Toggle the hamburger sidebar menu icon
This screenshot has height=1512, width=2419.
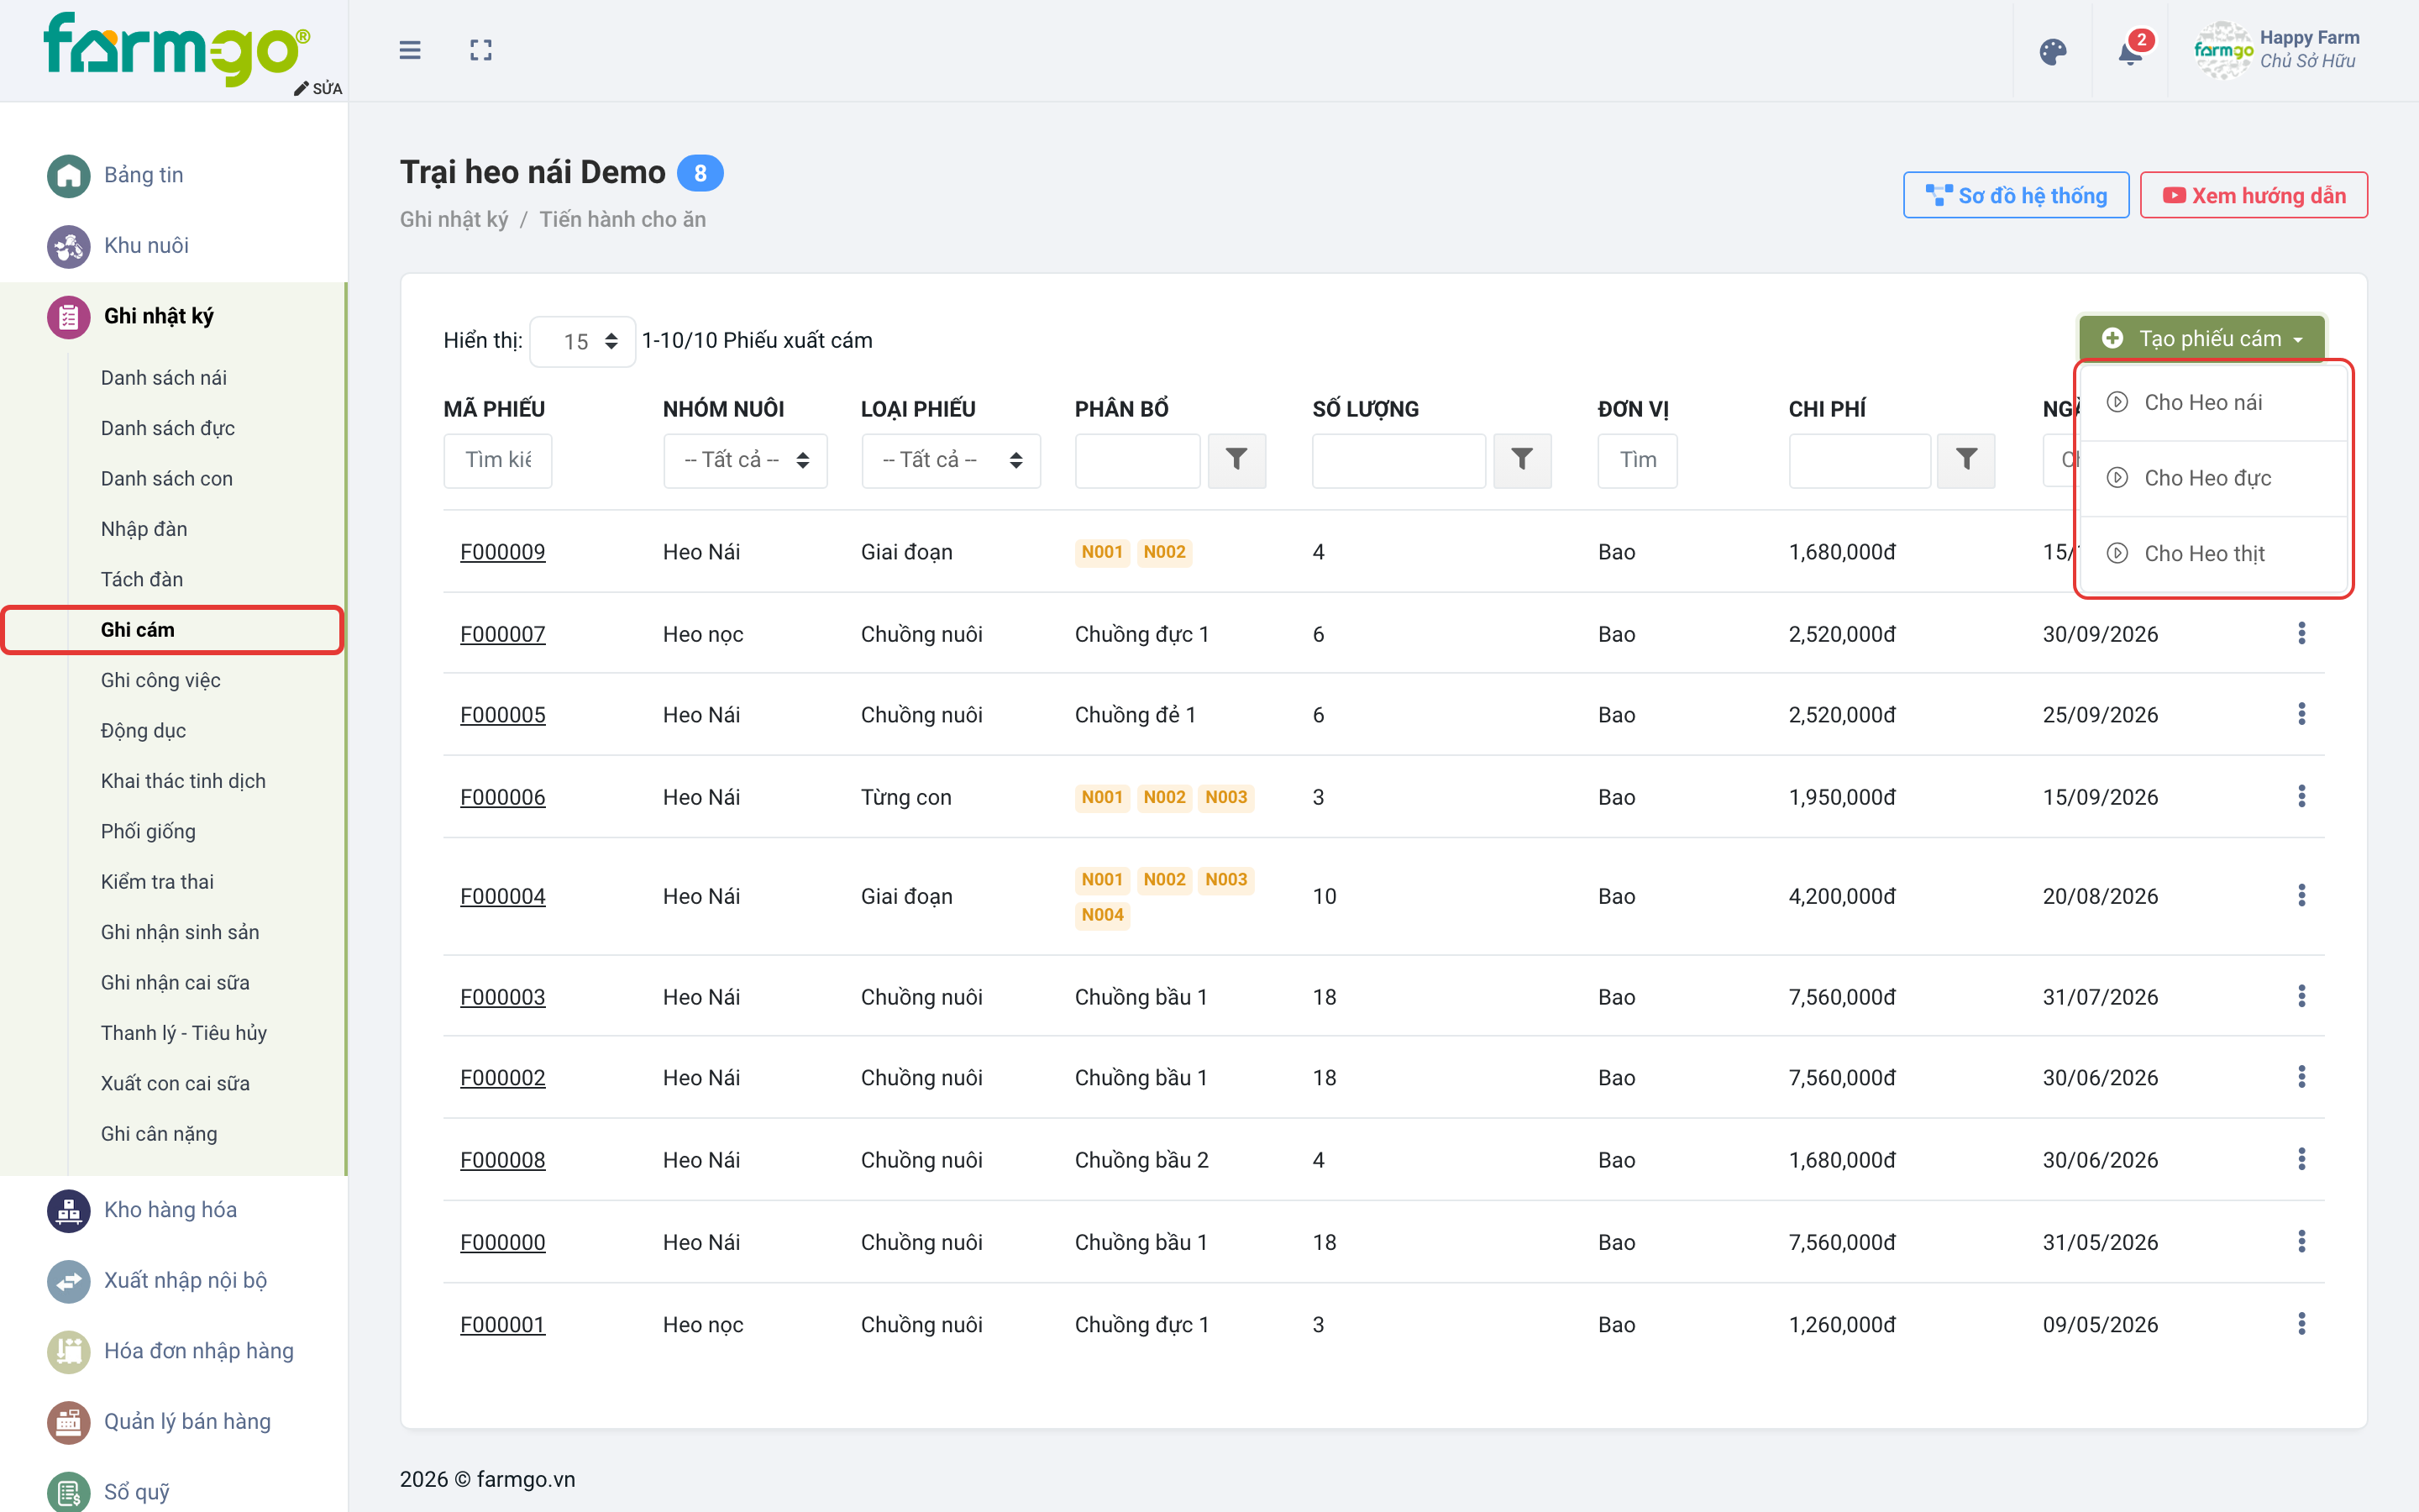pos(410,50)
